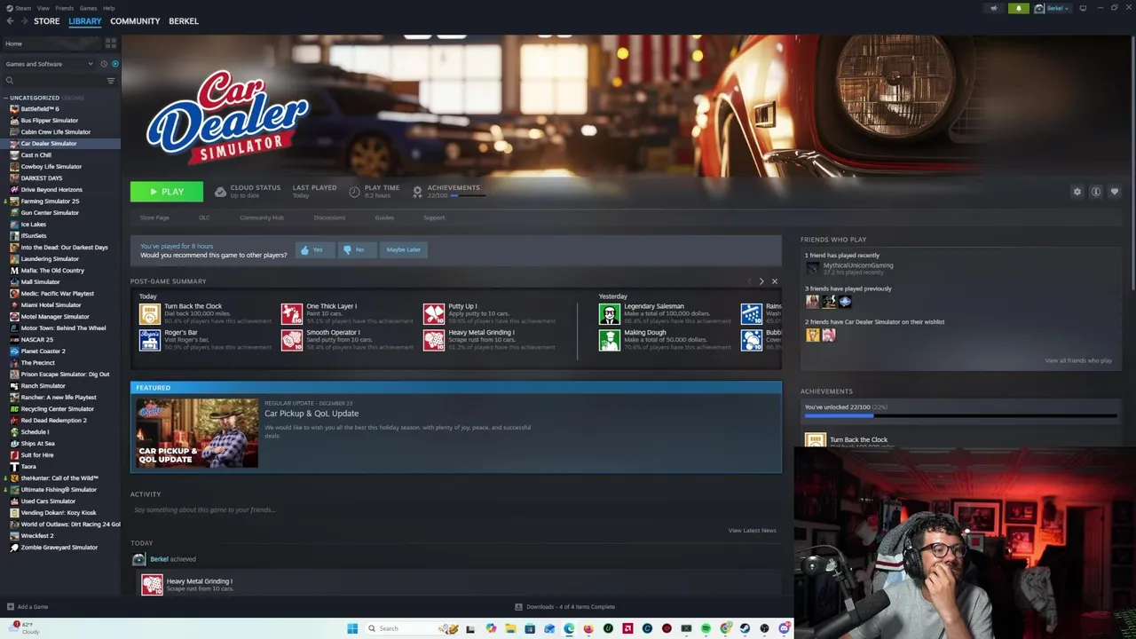Screen dimensions: 1136x639
Task: Open Legendary Salesman achievement icon
Action: (x=609, y=313)
